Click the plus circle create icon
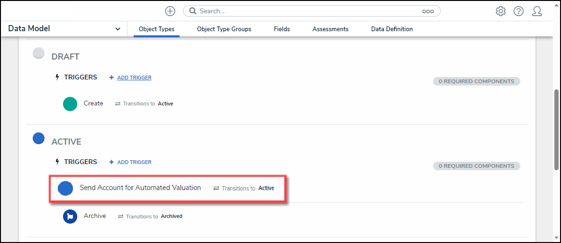 pos(170,11)
